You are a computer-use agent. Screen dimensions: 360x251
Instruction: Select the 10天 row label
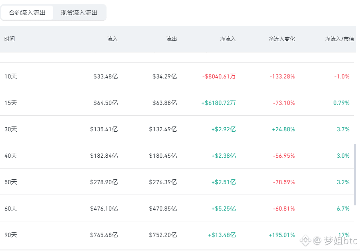(x=11, y=76)
